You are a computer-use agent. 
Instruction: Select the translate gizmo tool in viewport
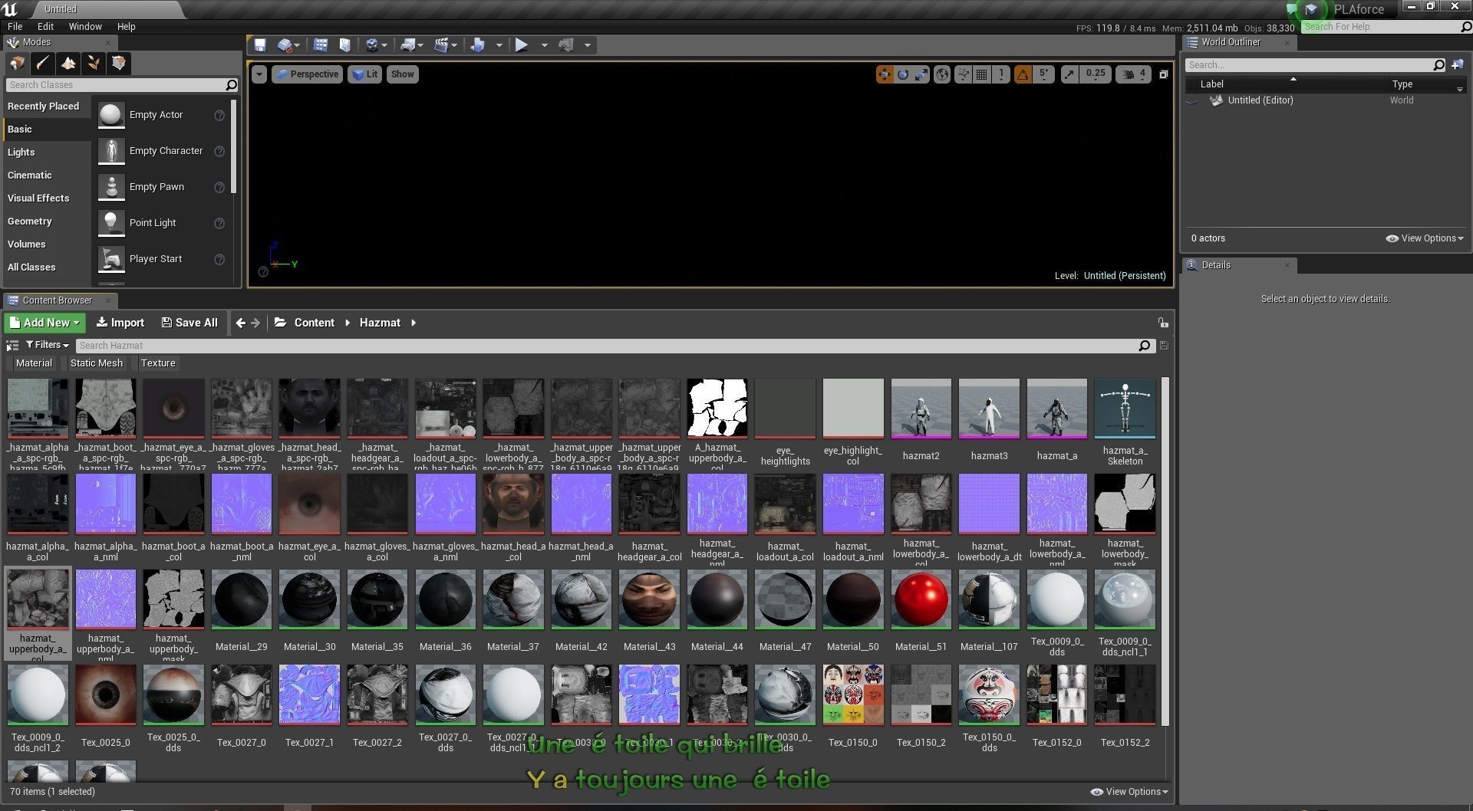[x=885, y=74]
